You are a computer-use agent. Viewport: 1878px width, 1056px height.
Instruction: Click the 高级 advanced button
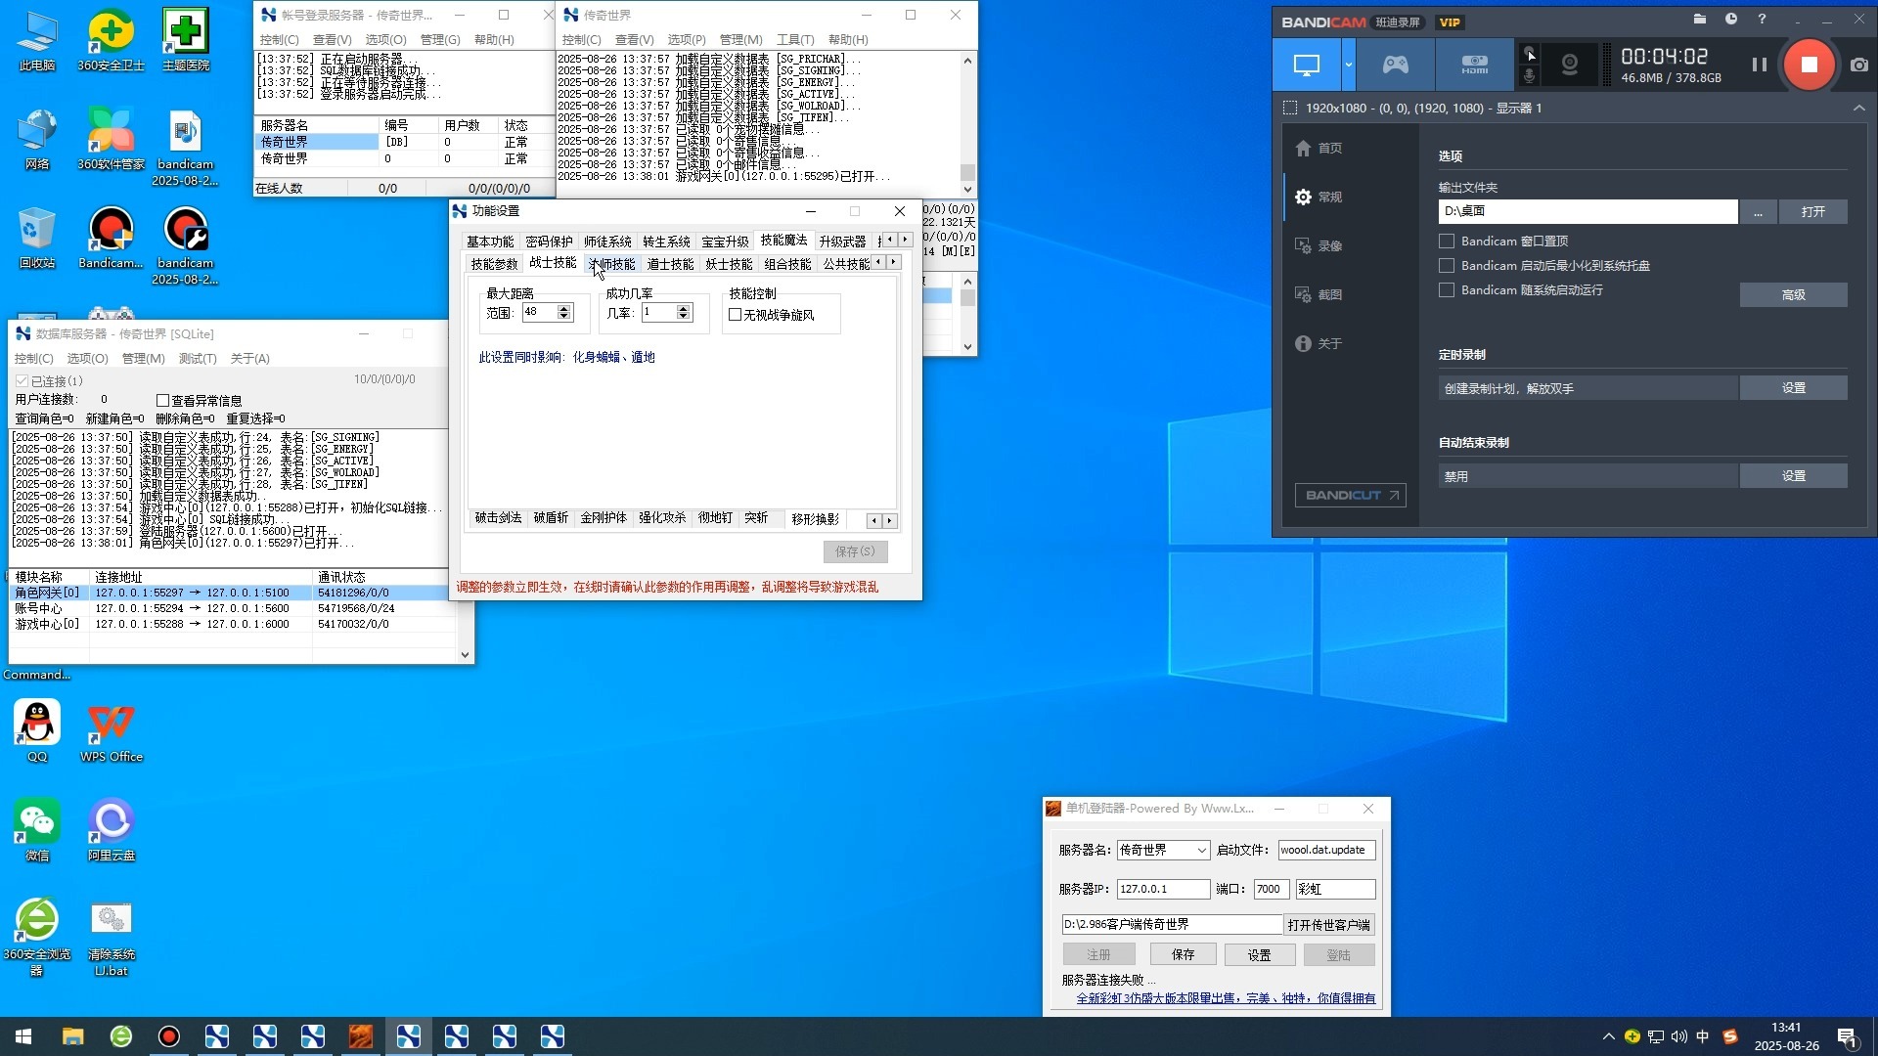coord(1793,295)
